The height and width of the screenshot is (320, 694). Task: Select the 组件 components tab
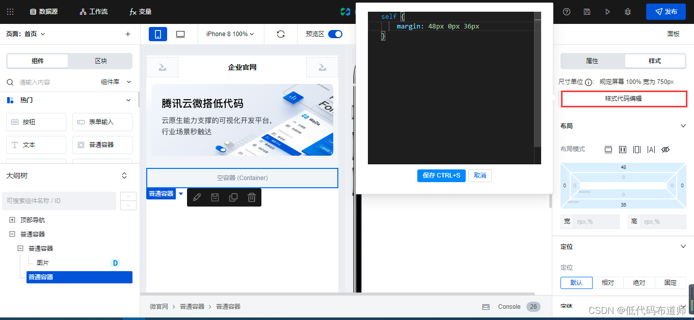(x=38, y=61)
